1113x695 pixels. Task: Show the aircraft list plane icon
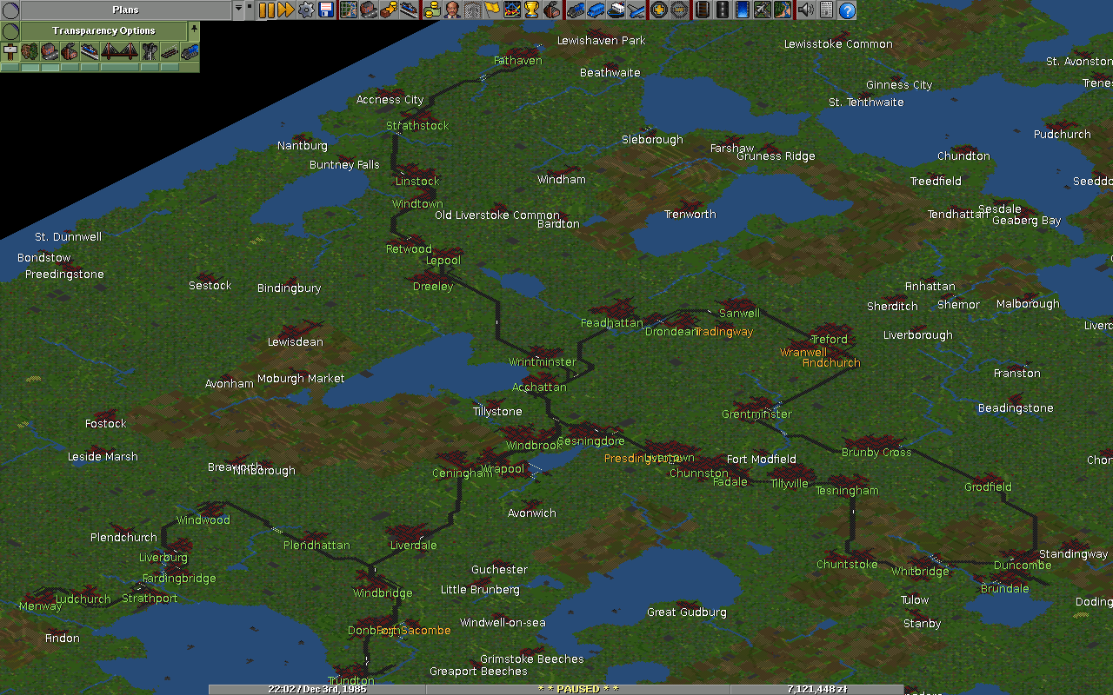(636, 10)
